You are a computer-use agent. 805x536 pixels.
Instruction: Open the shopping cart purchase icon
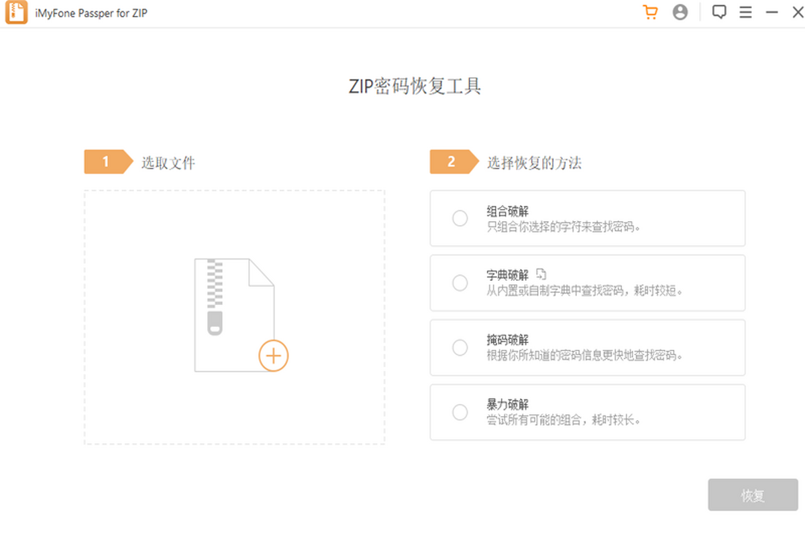(x=650, y=13)
